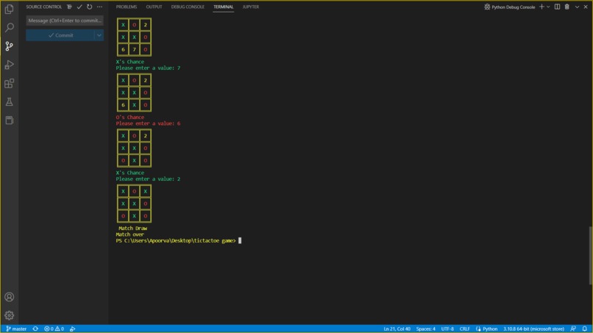The image size is (593, 333).
Task: Click the commit checkmark in Source Control header
Action: [x=79, y=7]
